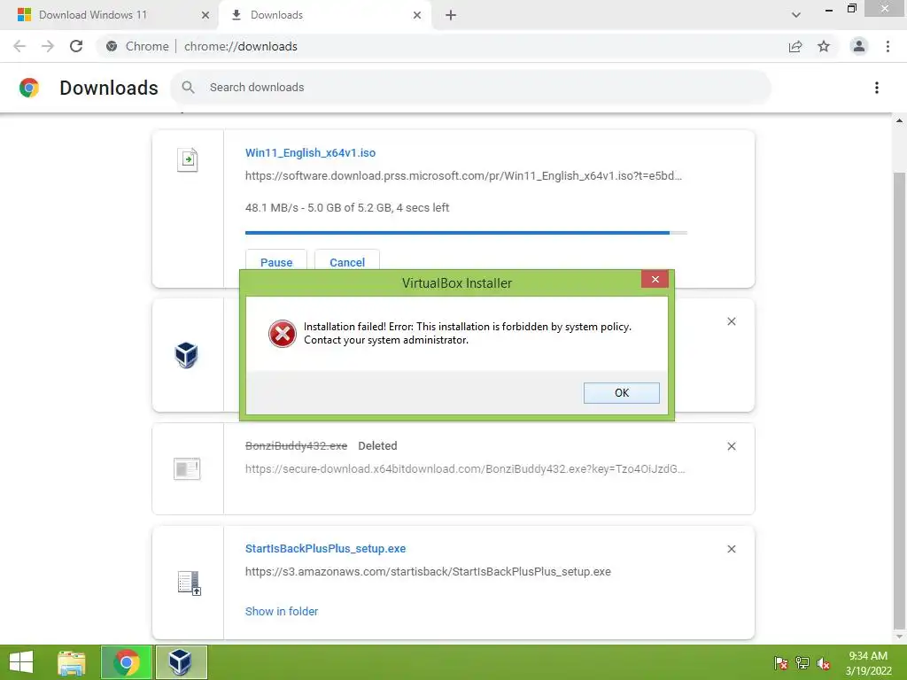Click the download speed status text

point(347,207)
